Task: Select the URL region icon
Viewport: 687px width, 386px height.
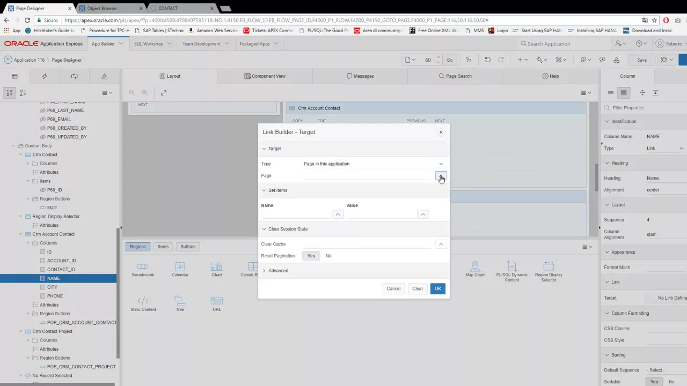Action: [217, 303]
